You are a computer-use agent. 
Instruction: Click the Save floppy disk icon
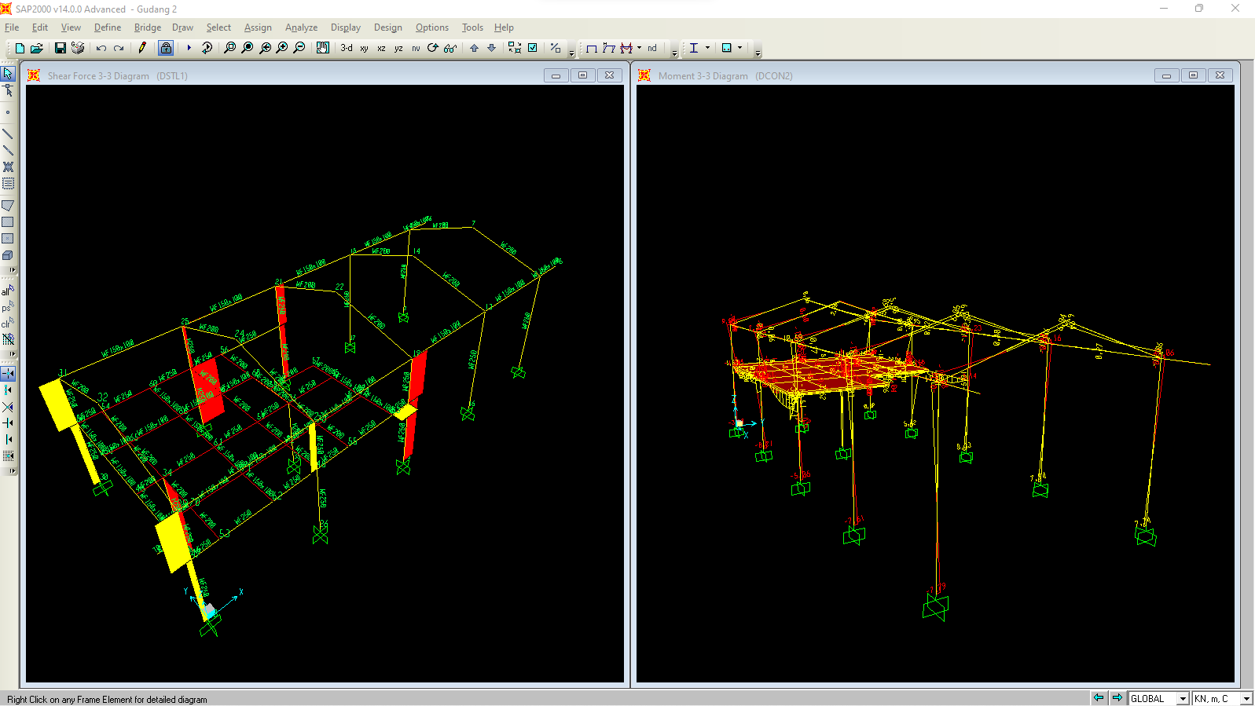point(60,48)
